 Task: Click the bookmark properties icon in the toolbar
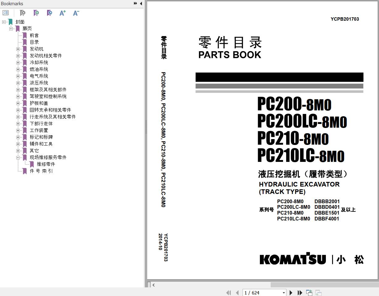click(x=49, y=13)
